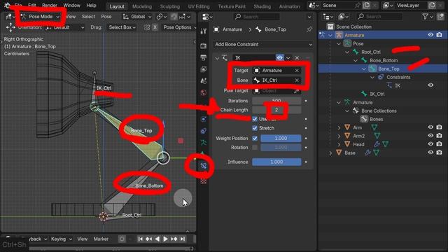Toggle the IK constraint visibility eye
Screen dimensions: 448x252
280,57
